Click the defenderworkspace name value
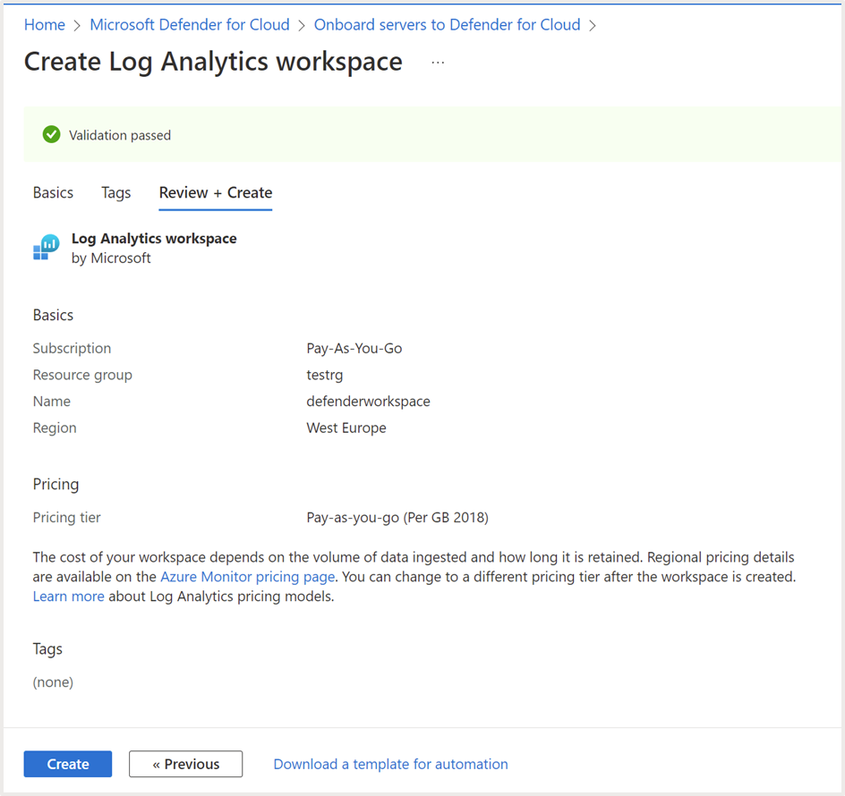The image size is (845, 796). pyautogui.click(x=368, y=402)
